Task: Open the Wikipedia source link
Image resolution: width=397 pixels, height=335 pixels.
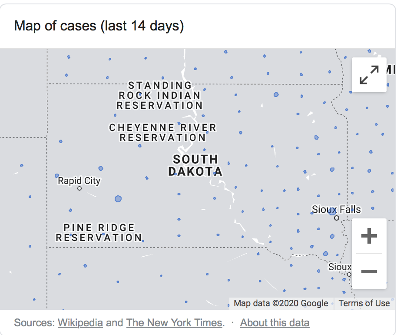Action: pos(80,323)
